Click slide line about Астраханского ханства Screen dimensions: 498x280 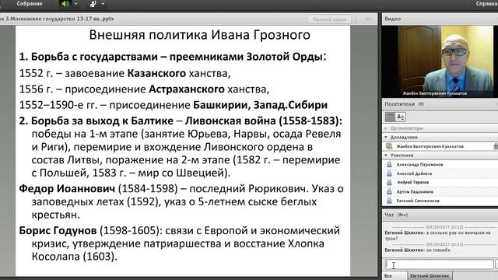(x=144, y=89)
